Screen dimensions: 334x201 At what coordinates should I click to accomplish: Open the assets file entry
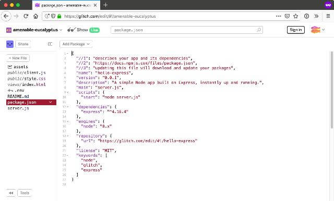18,67
